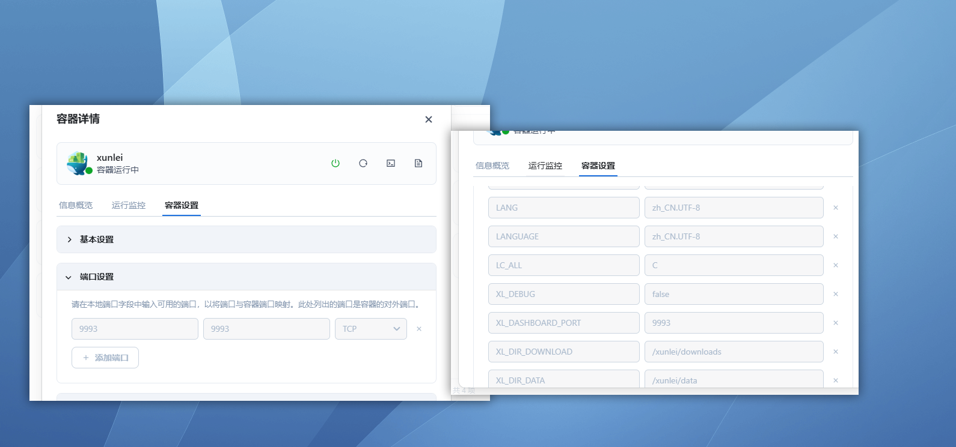The height and width of the screenshot is (447, 956).
Task: Click the container port 9993 field
Action: coord(266,329)
